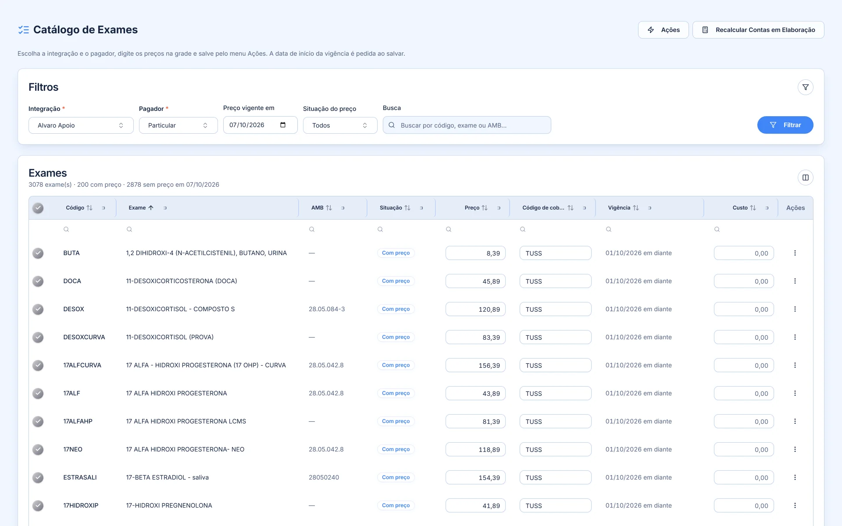
Task: Click the sort arrow on the Exame column
Action: (x=151, y=208)
